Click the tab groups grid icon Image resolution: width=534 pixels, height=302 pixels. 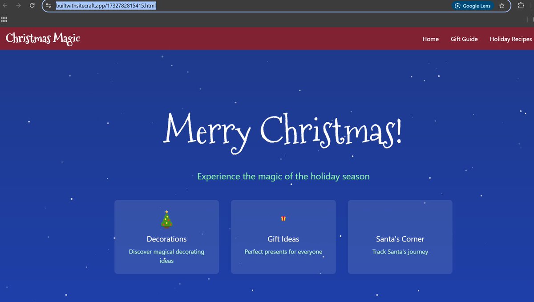(4, 20)
